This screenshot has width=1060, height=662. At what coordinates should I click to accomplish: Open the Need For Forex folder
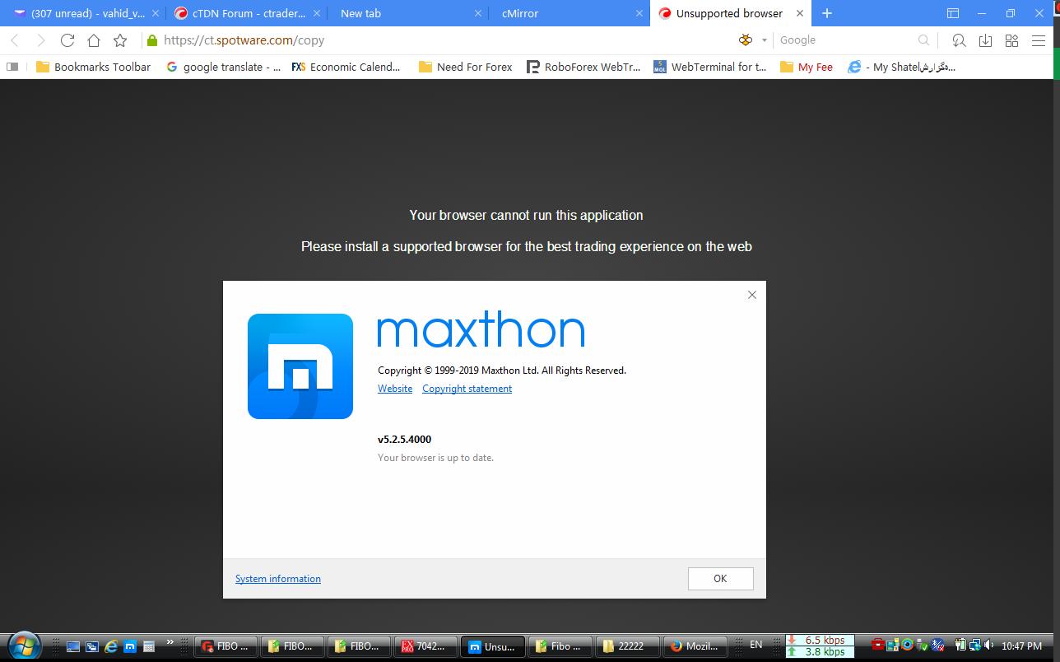pos(466,67)
